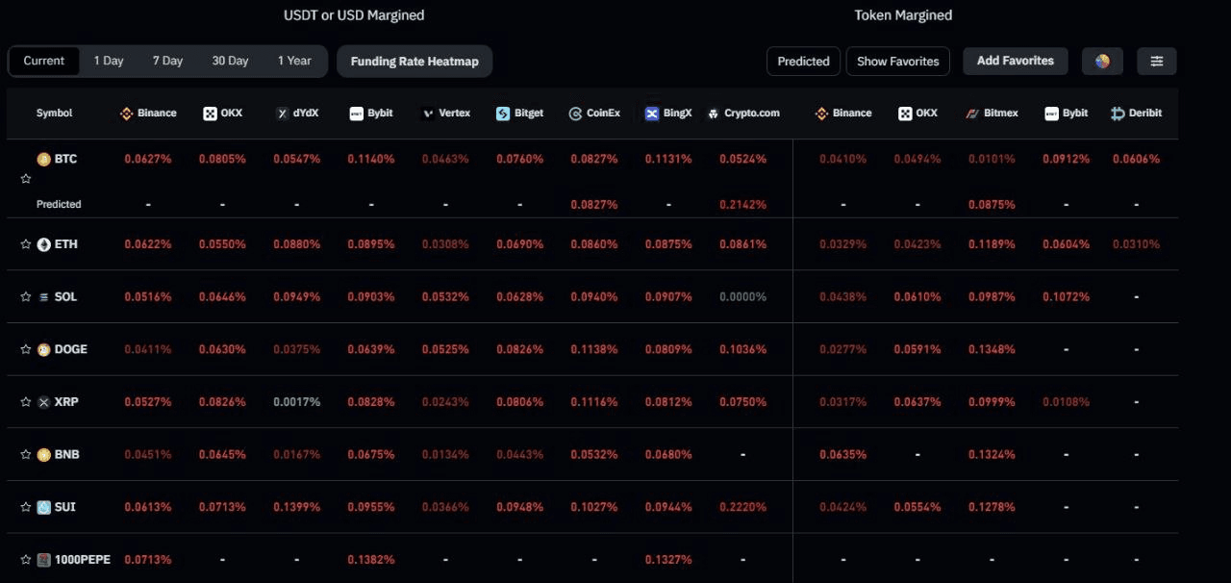Click the XRP logo icon
Screen dimensions: 1231x583
tap(43, 402)
